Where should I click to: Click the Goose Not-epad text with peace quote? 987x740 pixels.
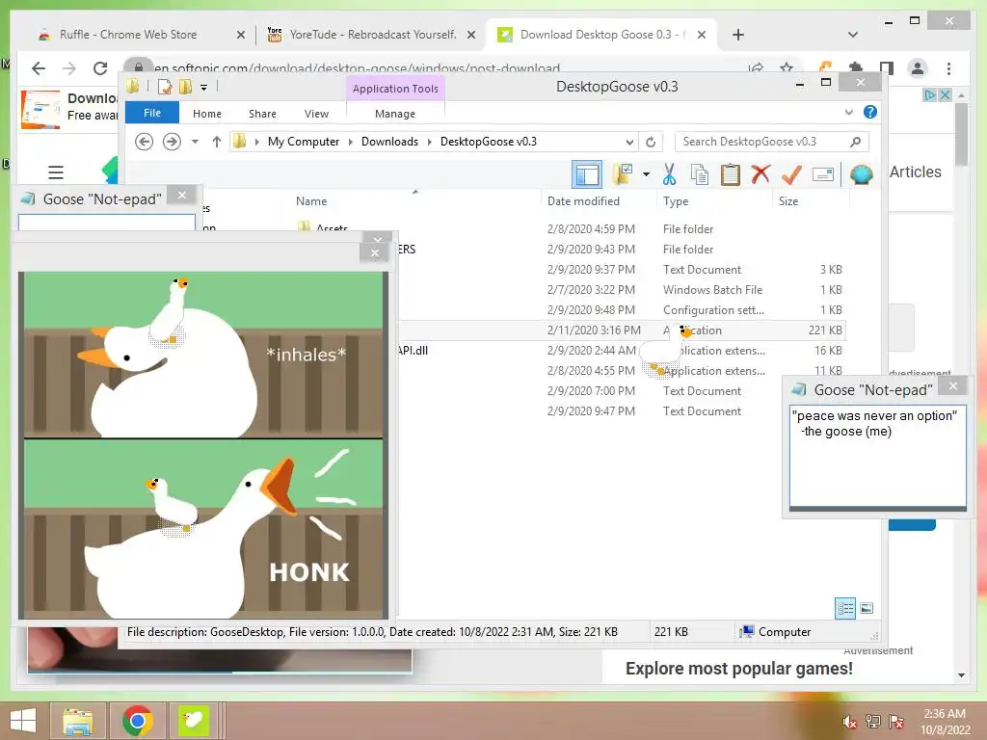pos(877,456)
